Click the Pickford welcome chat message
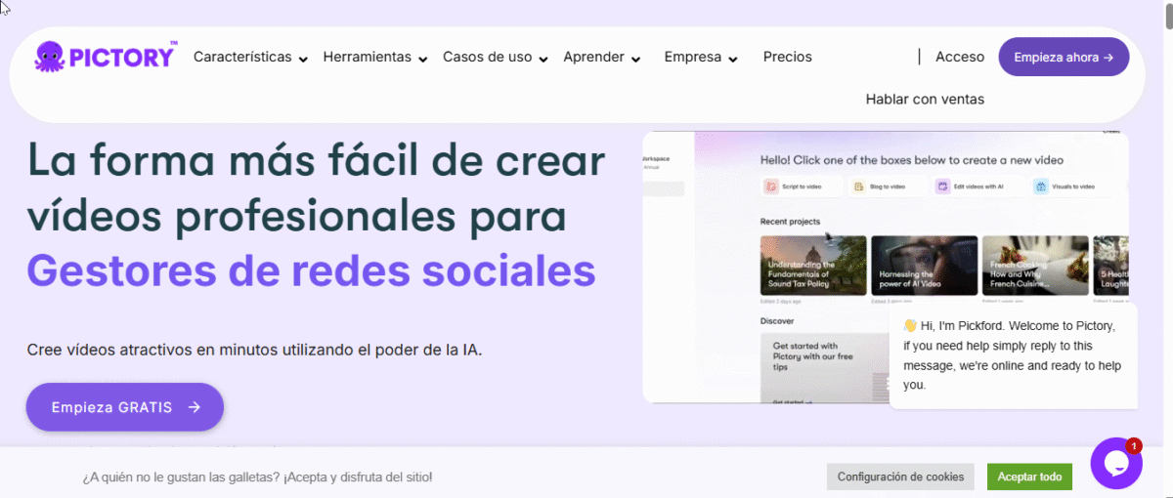The height and width of the screenshot is (498, 1173). click(1012, 355)
